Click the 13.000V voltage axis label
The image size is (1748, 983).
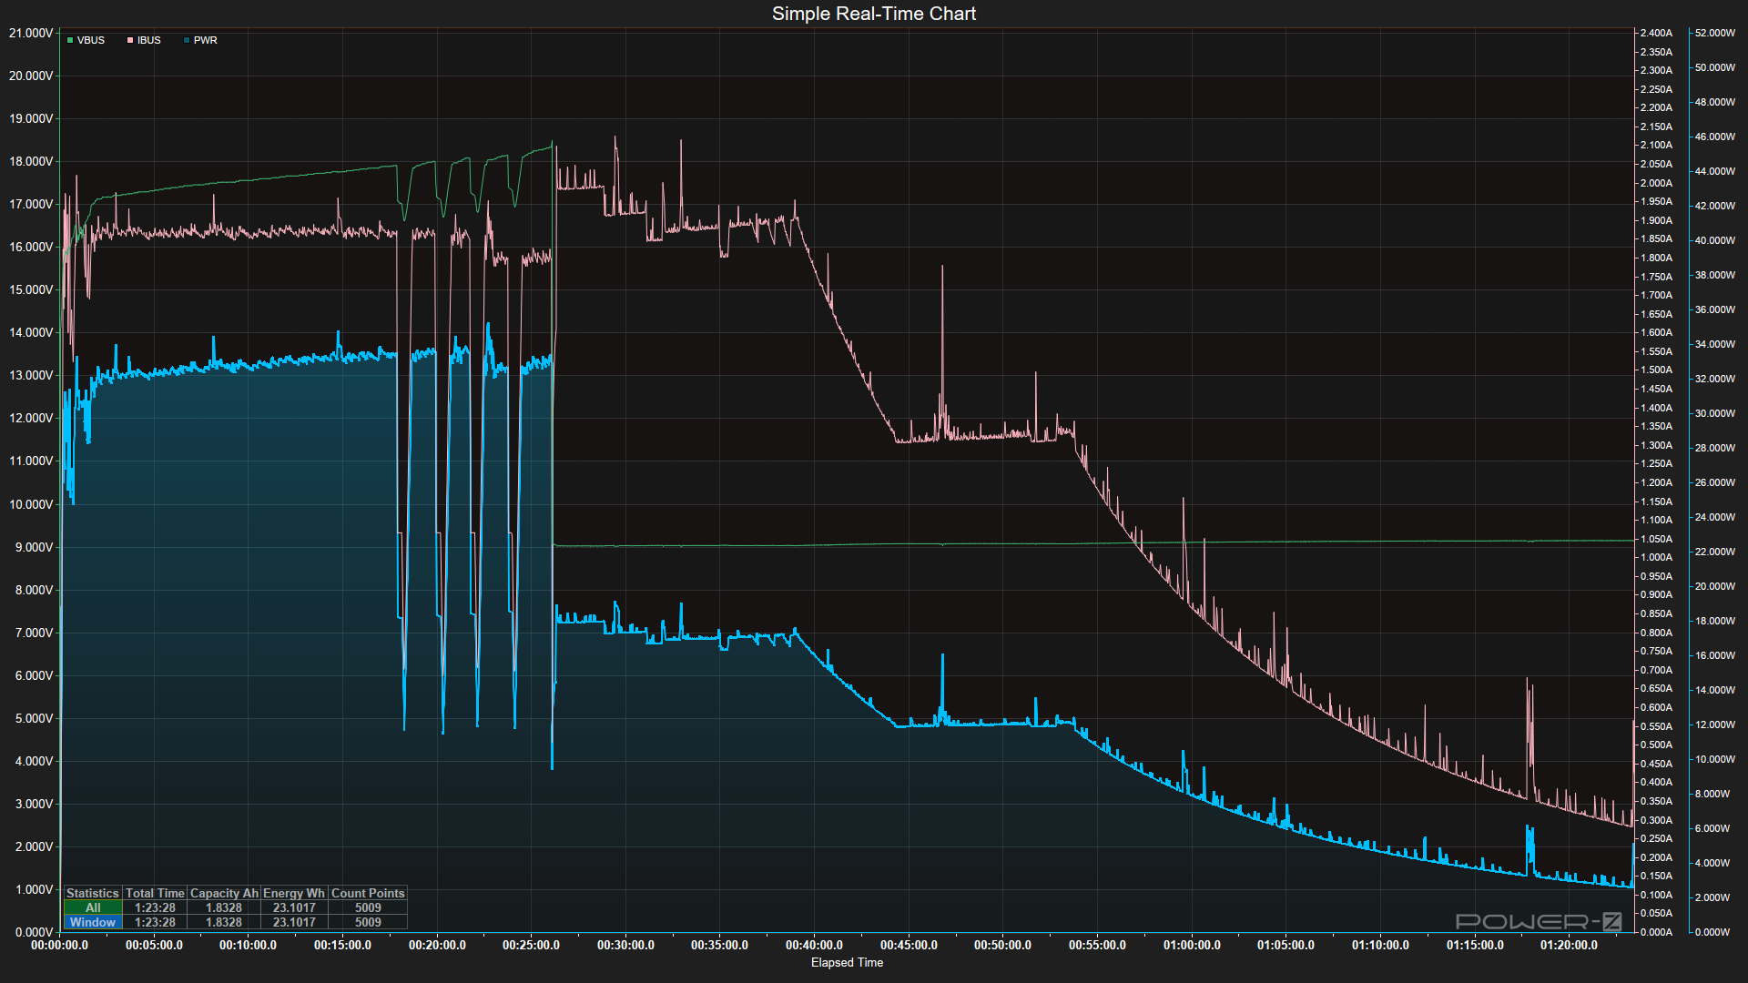point(31,375)
